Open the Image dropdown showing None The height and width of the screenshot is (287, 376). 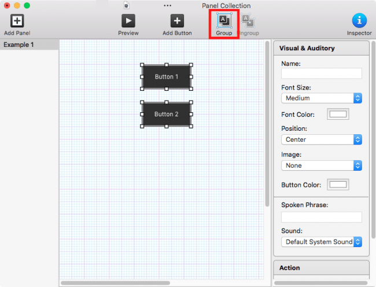[321, 165]
